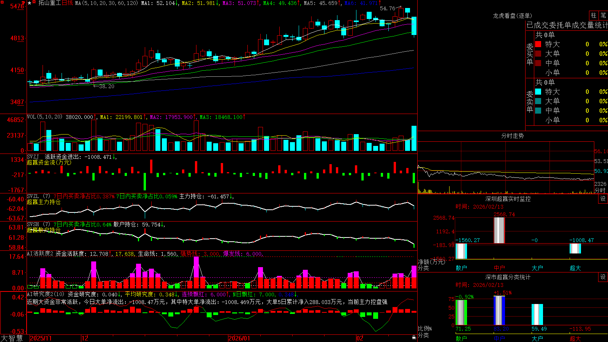Screen dimensions: 608x342
Task: Click the 54.76 high price annotation
Action: [x=388, y=8]
